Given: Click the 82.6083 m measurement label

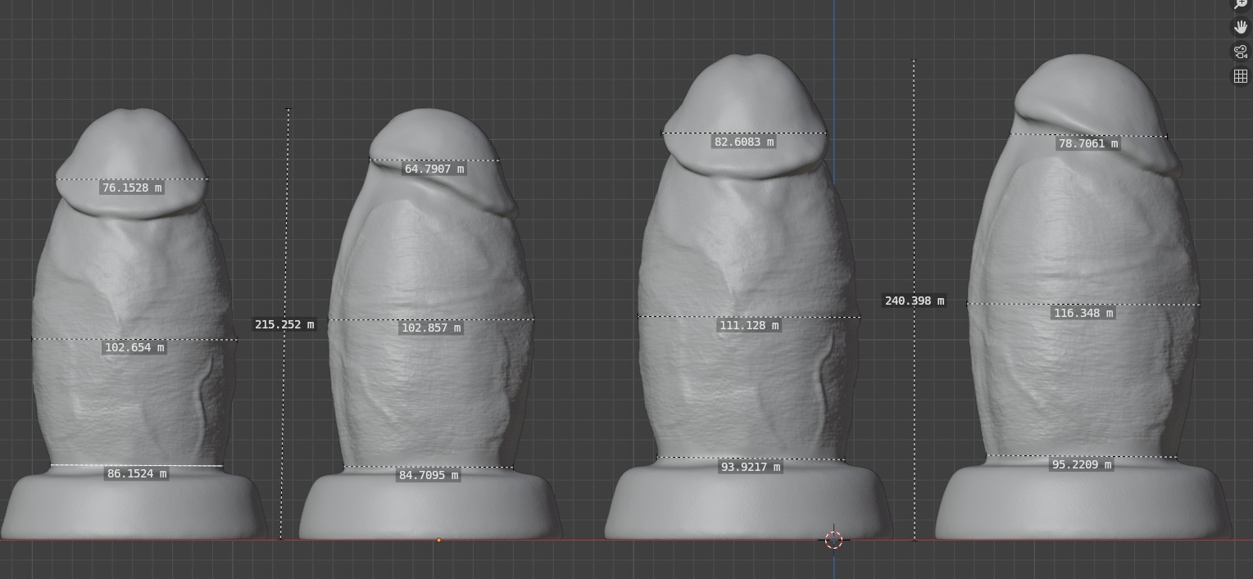Looking at the screenshot, I should pos(744,142).
